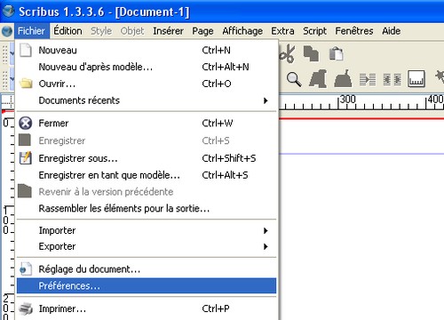The image size is (444, 320).
Task: Click the Cut scissors toolbar icon
Action: (x=287, y=54)
